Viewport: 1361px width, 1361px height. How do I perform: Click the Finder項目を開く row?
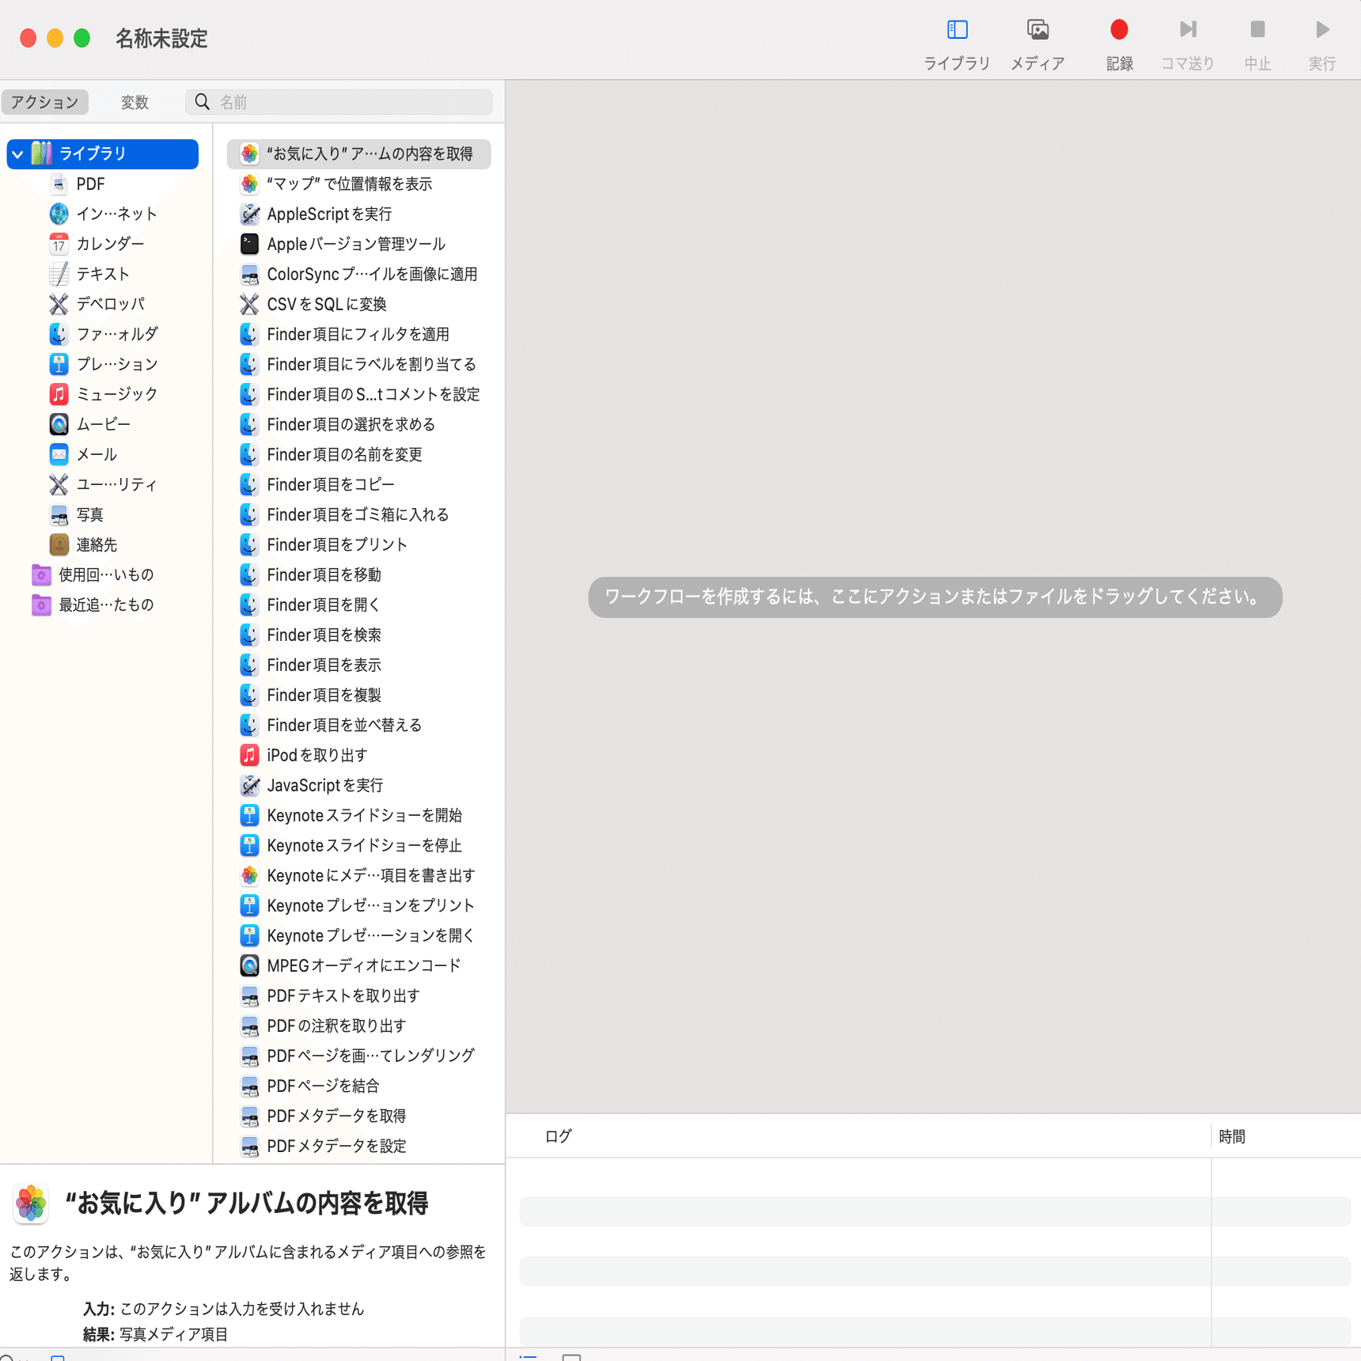[359, 605]
